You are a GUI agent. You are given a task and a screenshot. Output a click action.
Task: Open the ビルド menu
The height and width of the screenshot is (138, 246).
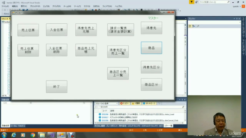tap(46, 6)
